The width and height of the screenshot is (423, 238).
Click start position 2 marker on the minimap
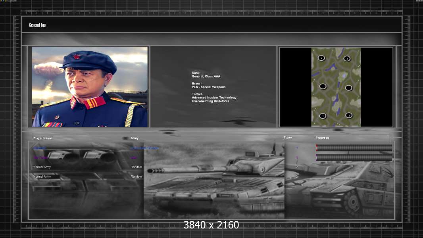pyautogui.click(x=349, y=115)
